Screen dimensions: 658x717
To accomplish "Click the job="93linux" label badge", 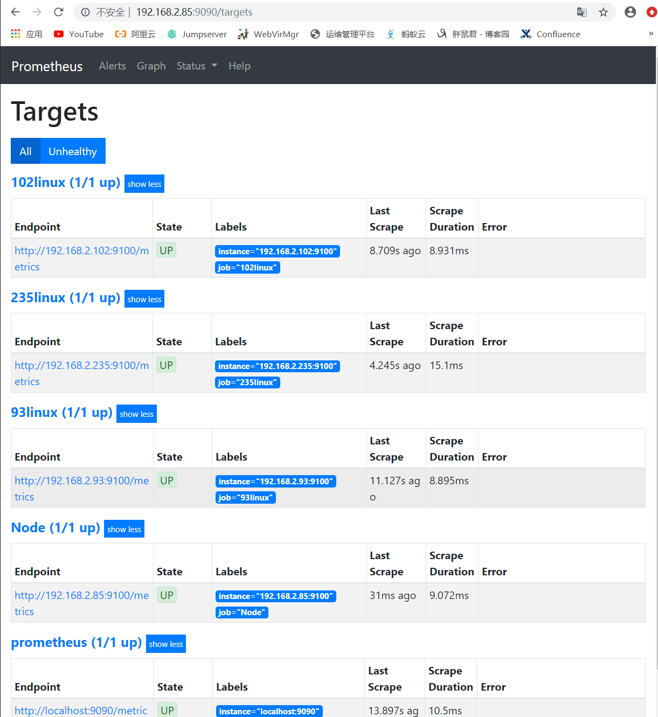I will 246,497.
